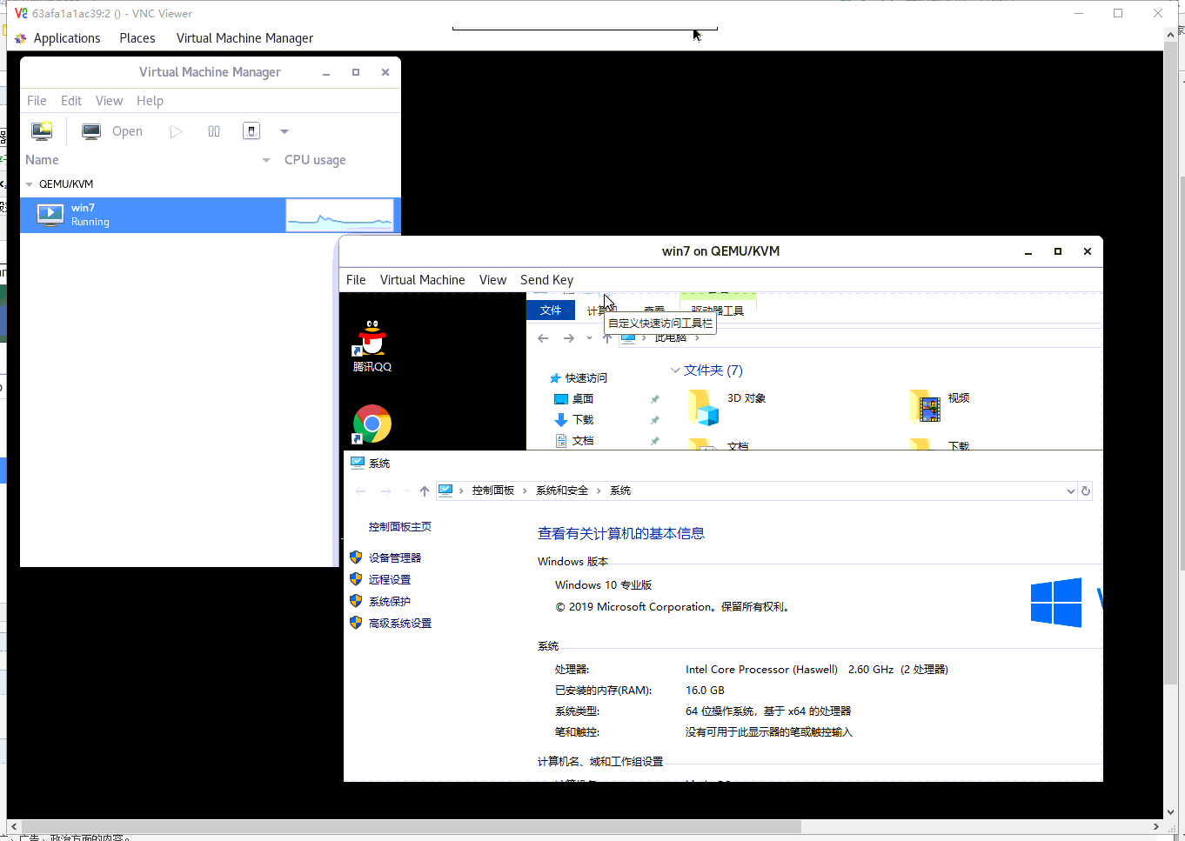
Task: Click the win7 CPU usage graph
Action: (339, 215)
